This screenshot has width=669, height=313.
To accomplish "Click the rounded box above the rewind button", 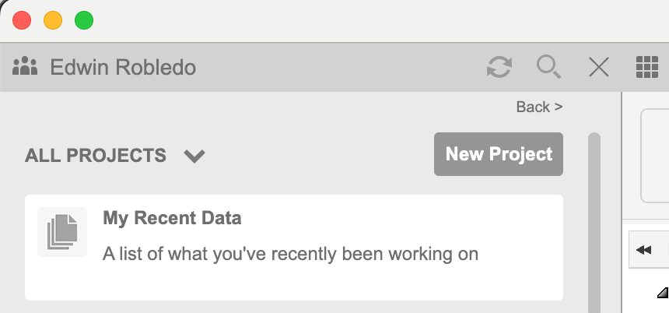I will (x=654, y=156).
